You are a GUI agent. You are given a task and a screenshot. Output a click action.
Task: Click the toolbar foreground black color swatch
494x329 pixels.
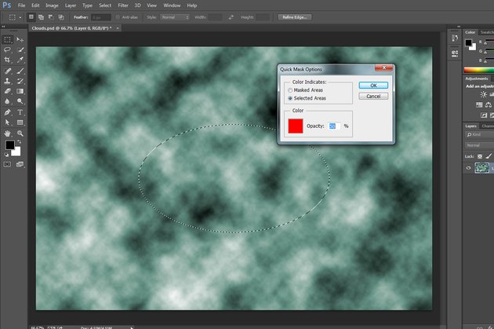click(x=9, y=144)
